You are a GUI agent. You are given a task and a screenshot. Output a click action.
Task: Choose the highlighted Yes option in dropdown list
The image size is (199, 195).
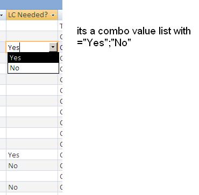coord(33,57)
